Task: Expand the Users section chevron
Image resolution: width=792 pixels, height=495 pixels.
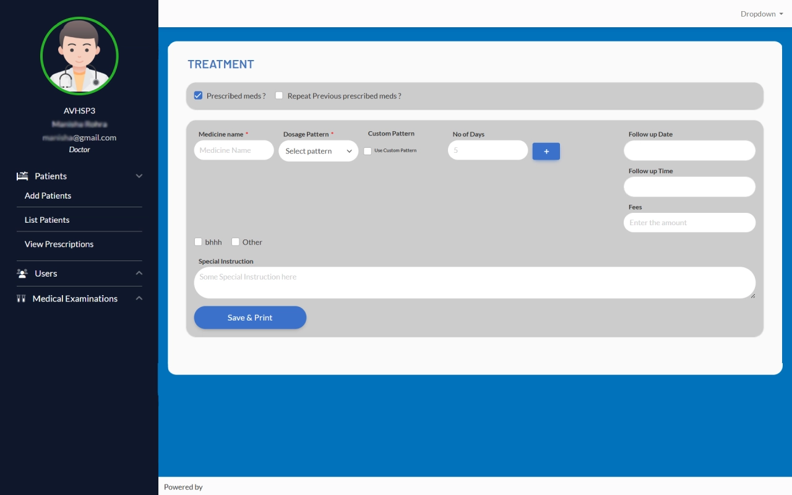Action: click(x=139, y=273)
